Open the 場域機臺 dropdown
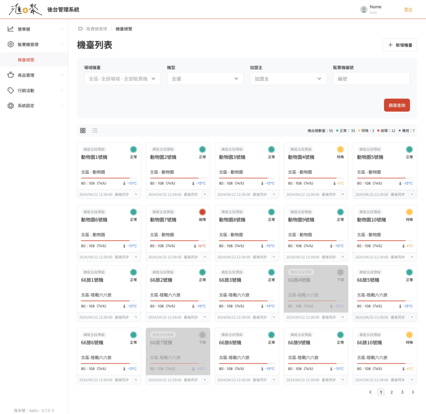Screen dimensions: 426x414 pos(122,78)
